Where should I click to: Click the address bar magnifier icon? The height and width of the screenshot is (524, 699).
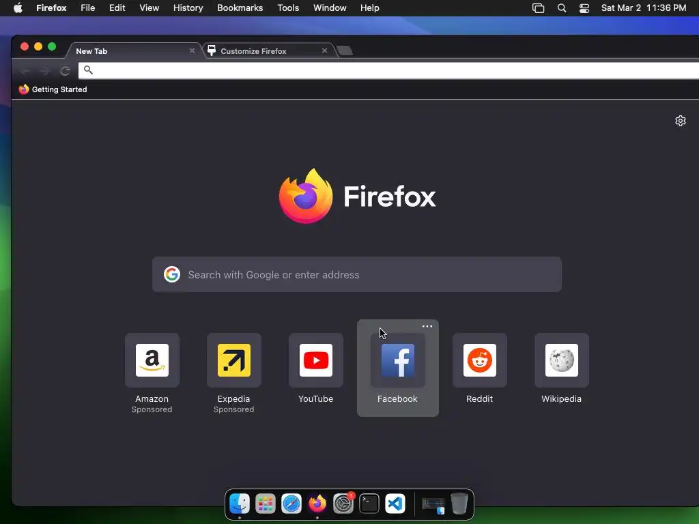coord(88,70)
